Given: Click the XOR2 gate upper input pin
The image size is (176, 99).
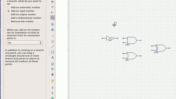Looking at the screenshot, I should pyautogui.click(x=152, y=46).
